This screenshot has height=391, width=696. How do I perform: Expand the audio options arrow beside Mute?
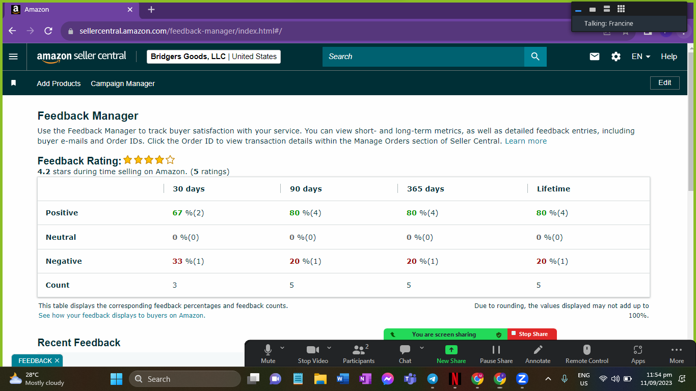pyautogui.click(x=282, y=348)
